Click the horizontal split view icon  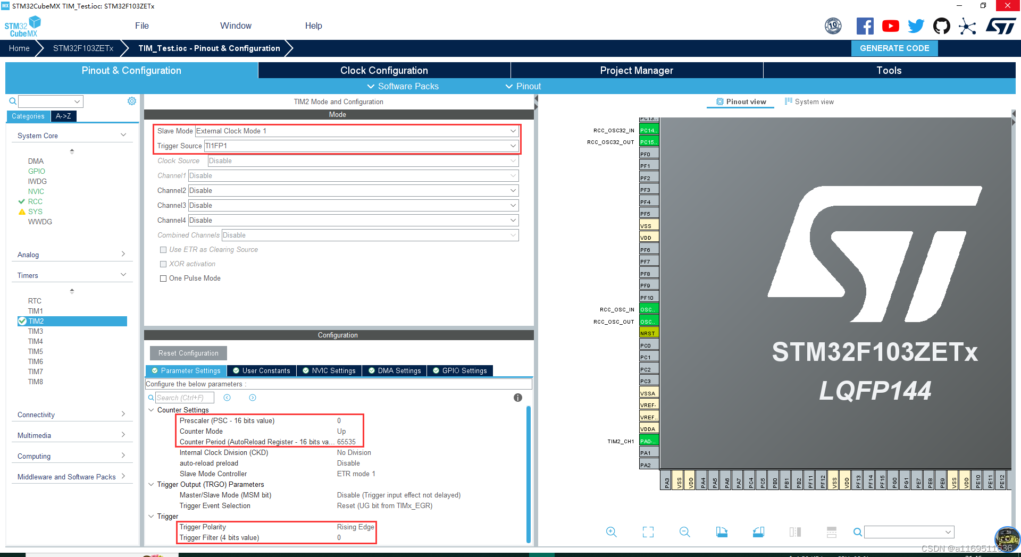832,532
